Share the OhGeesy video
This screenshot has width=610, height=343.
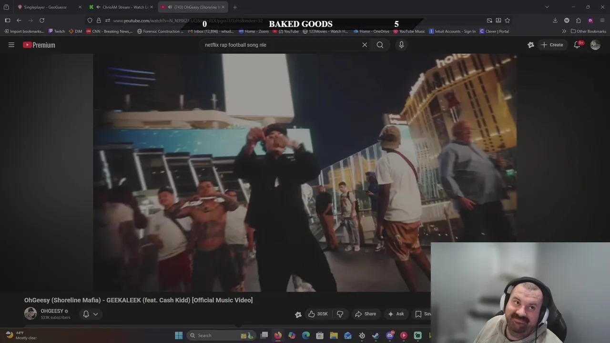click(x=366, y=314)
